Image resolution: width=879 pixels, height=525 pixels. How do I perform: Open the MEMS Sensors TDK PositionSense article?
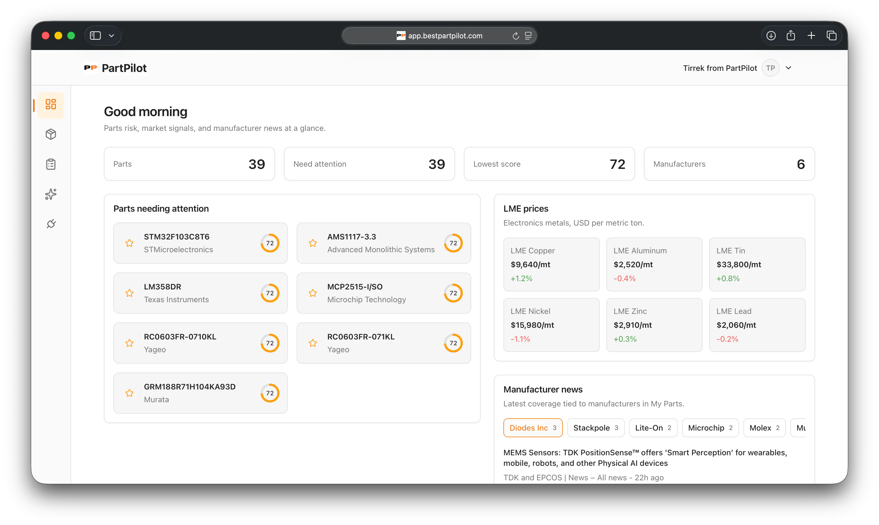pyautogui.click(x=645, y=458)
